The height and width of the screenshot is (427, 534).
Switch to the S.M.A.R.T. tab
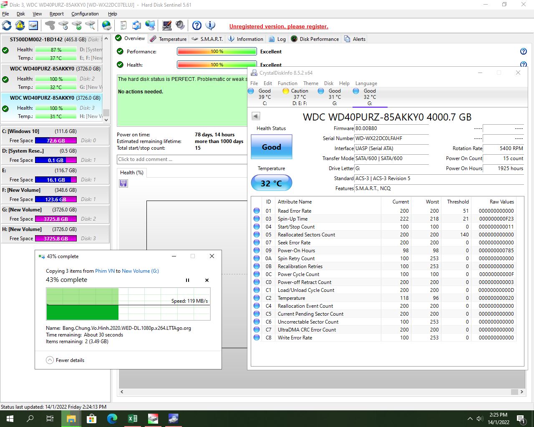[x=207, y=39]
